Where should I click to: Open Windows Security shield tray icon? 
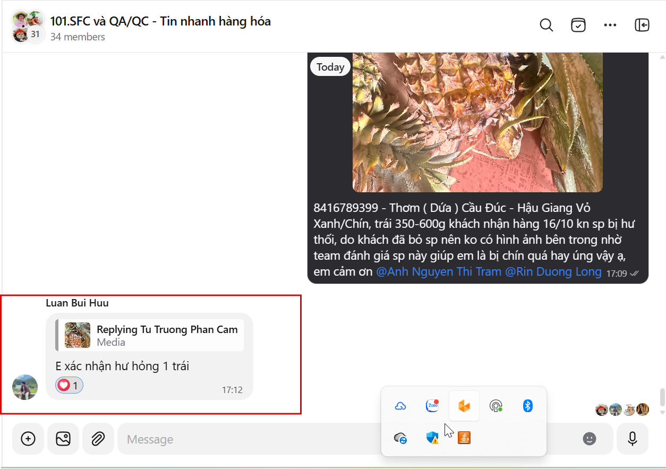[x=432, y=438]
